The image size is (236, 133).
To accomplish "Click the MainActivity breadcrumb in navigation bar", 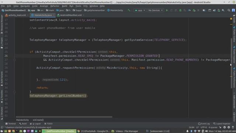I will (115, 10).
